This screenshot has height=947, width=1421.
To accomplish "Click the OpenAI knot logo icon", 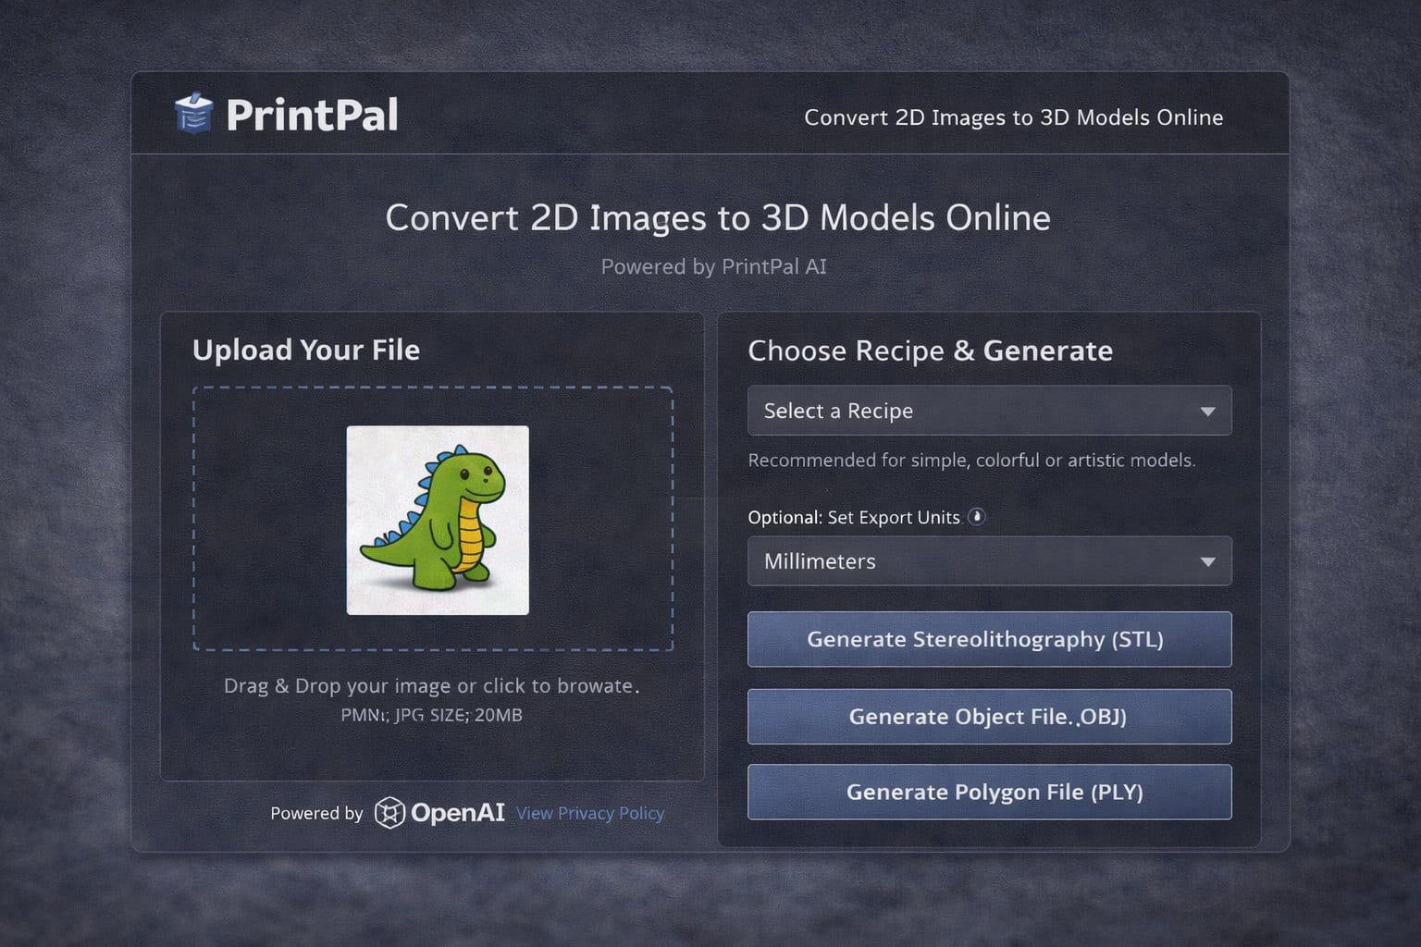I will point(389,813).
